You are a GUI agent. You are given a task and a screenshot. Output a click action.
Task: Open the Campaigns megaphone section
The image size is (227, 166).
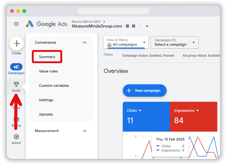pos(16,69)
